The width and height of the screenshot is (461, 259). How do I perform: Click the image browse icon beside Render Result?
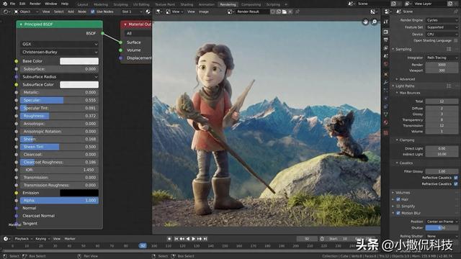click(230, 12)
